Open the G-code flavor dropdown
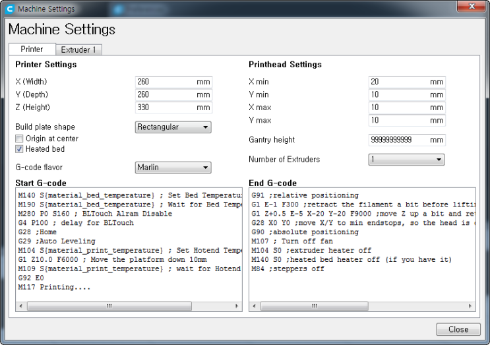This screenshot has width=490, height=345. point(173,168)
